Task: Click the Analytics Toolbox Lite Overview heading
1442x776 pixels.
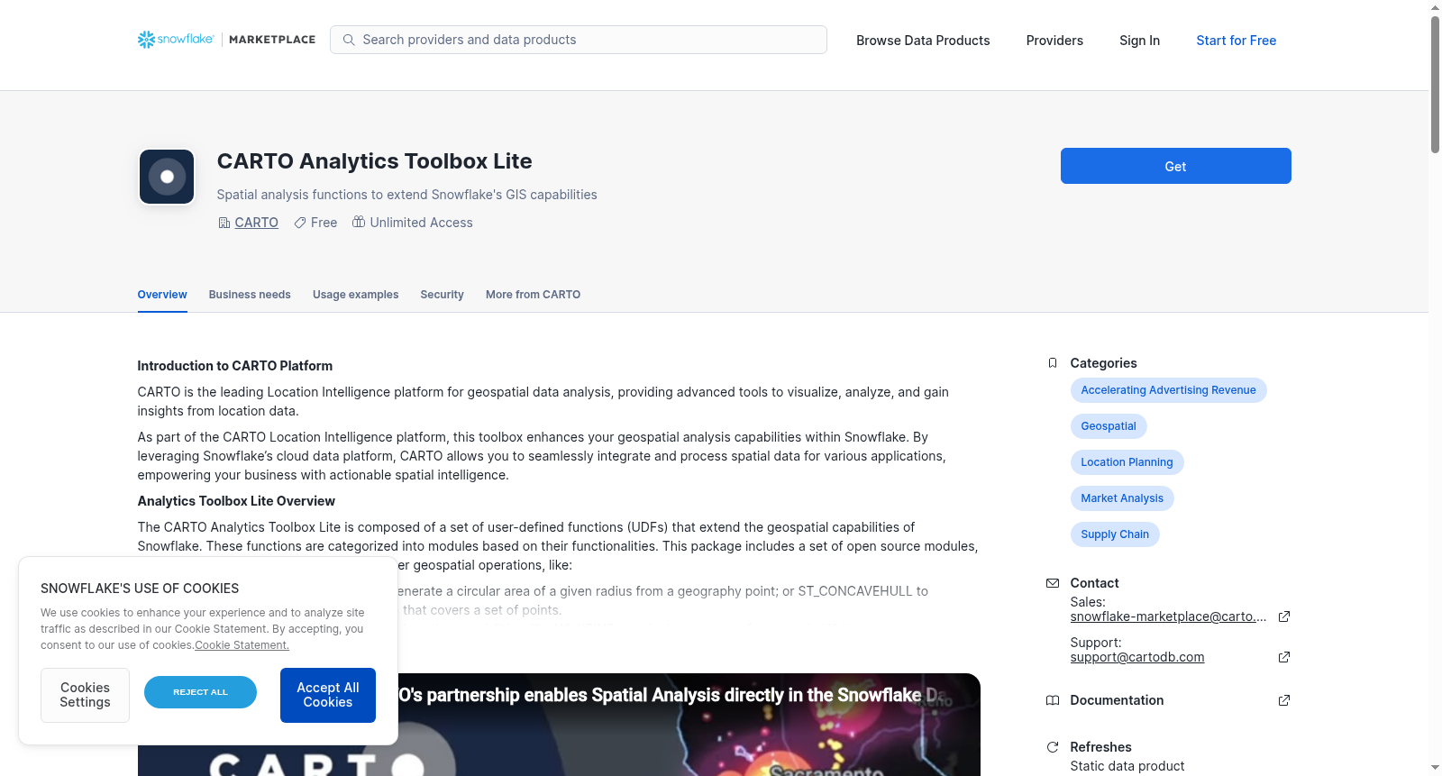Action: click(236, 501)
